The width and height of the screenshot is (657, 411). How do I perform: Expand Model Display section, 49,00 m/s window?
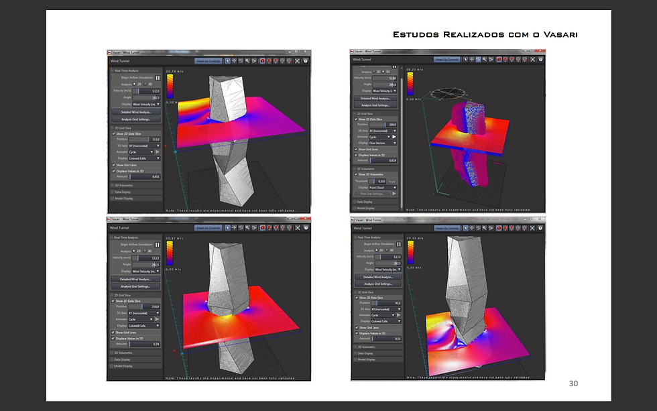378,359
